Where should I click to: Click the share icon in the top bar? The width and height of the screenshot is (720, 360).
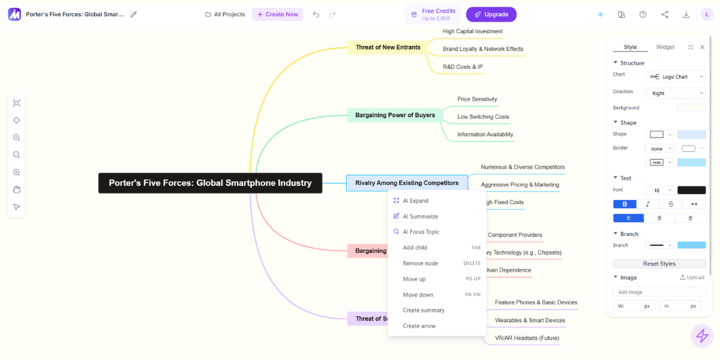(664, 14)
